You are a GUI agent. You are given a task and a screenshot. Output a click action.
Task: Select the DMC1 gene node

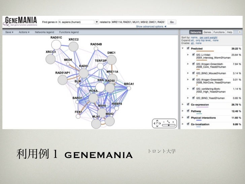tap(111, 60)
